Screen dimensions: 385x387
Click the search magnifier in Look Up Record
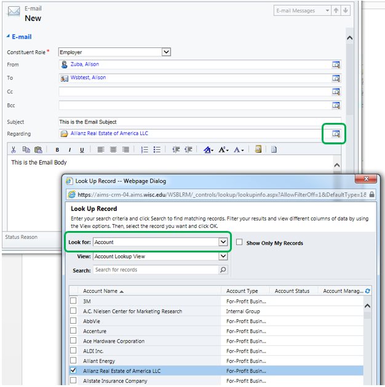(223, 270)
